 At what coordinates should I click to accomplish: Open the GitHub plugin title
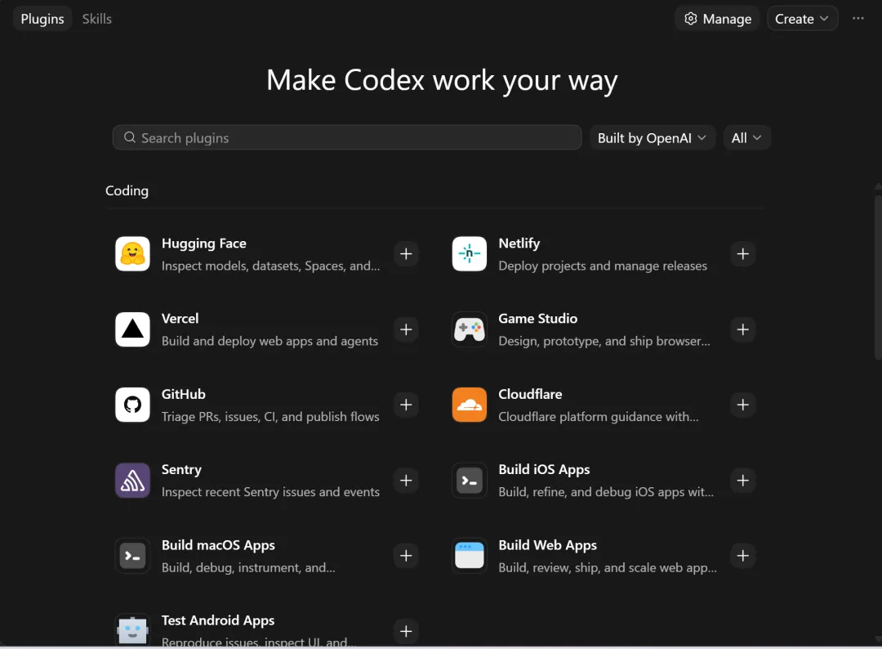coord(184,394)
